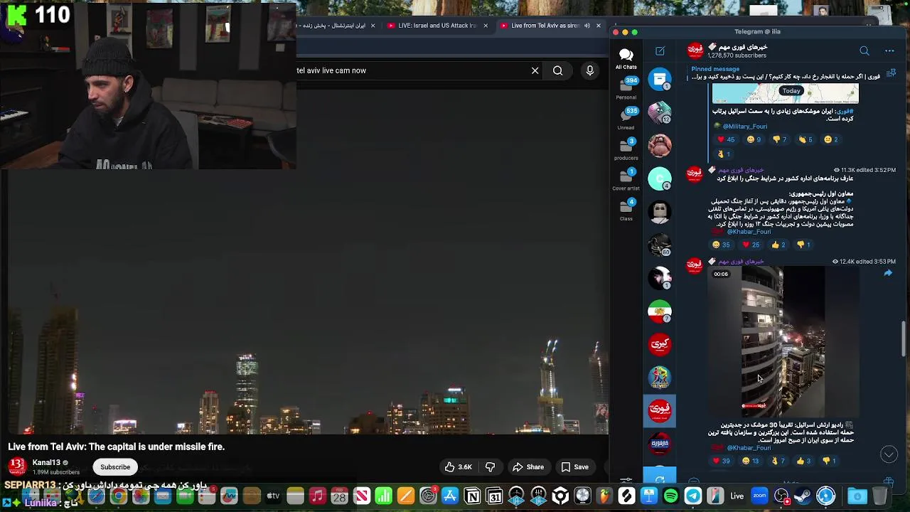The width and height of the screenshot is (910, 512).
Task: Open the producers chat folder
Action: [x=626, y=149]
